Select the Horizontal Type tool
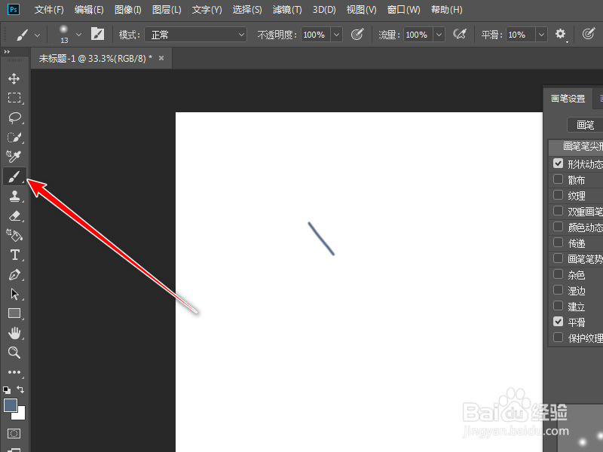This screenshot has width=603, height=452. point(14,255)
